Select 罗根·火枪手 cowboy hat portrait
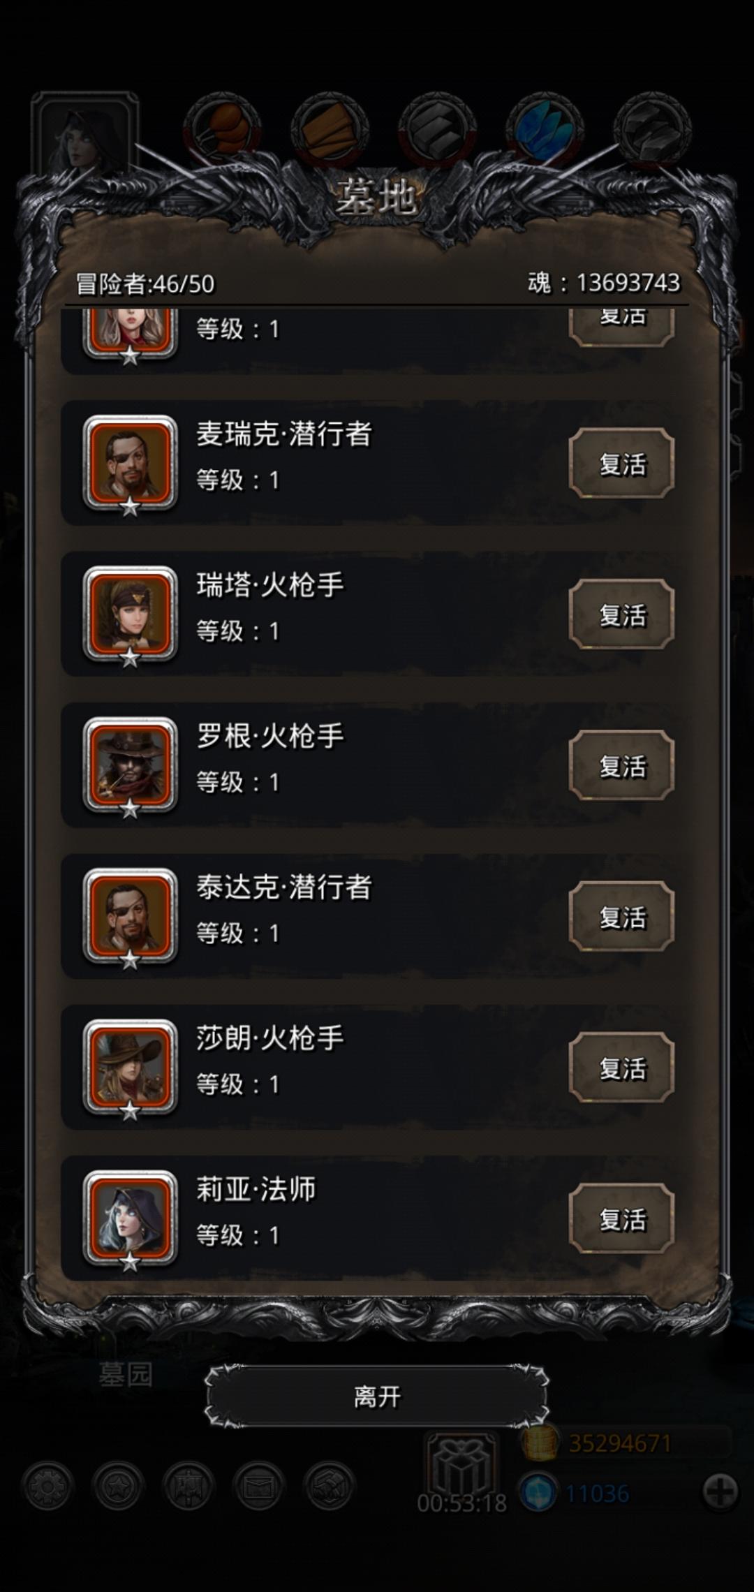 [130, 765]
